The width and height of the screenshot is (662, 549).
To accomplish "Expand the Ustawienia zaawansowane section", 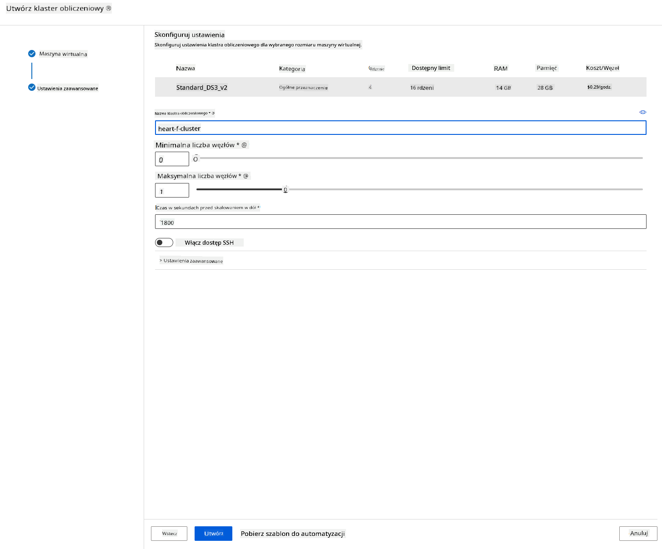I will (191, 261).
